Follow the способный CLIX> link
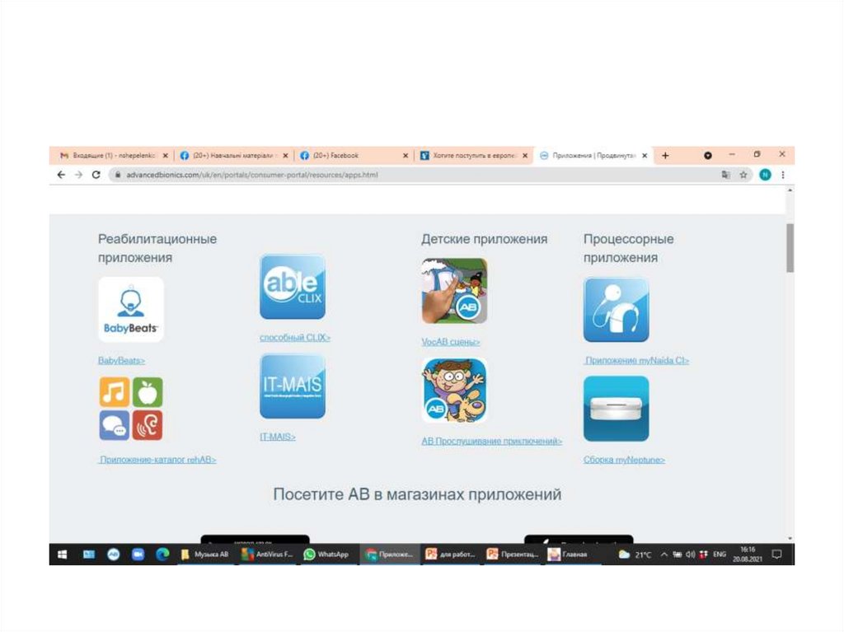The image size is (844, 632). coord(295,338)
